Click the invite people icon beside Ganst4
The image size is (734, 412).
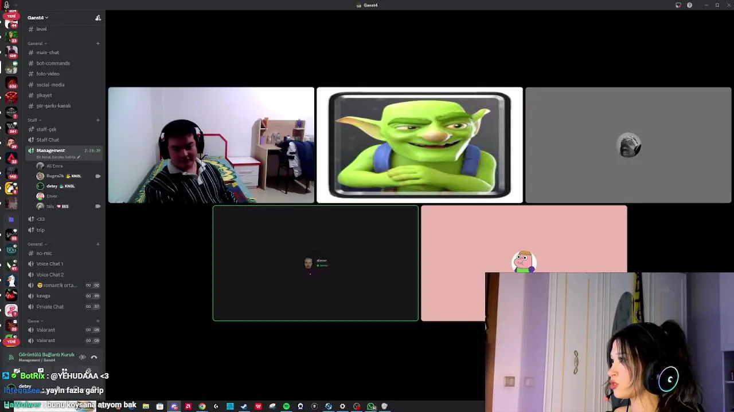(x=98, y=18)
